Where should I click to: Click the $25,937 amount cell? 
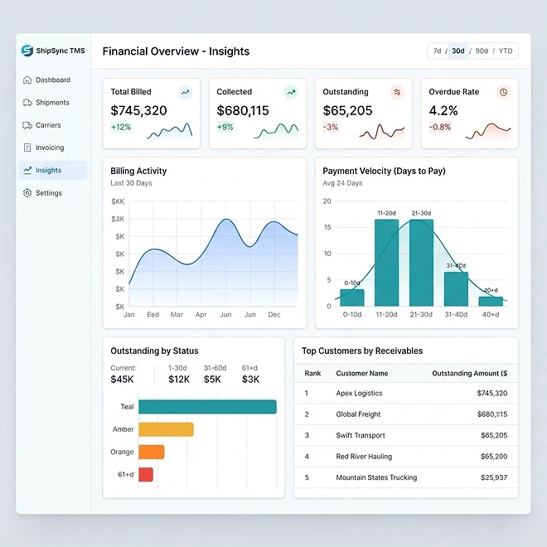pos(494,477)
